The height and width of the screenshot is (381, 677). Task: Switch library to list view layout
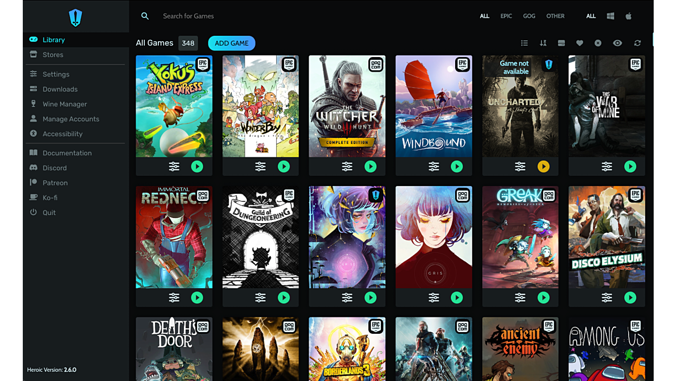click(x=524, y=43)
